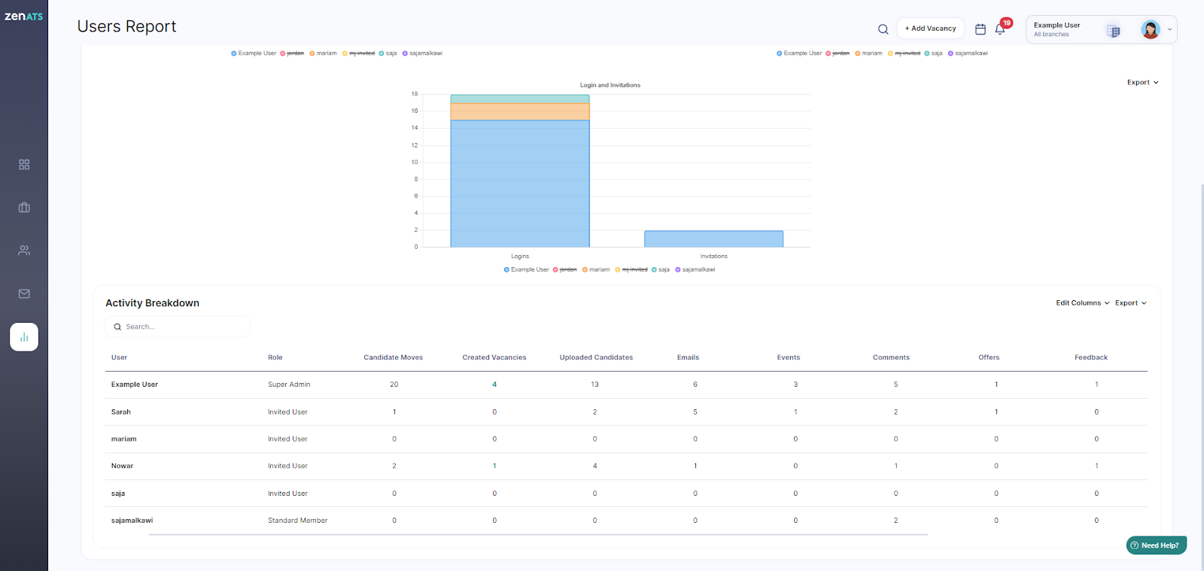Image resolution: width=1204 pixels, height=571 pixels.
Task: Open the Example User All branches selector
Action: (1102, 29)
